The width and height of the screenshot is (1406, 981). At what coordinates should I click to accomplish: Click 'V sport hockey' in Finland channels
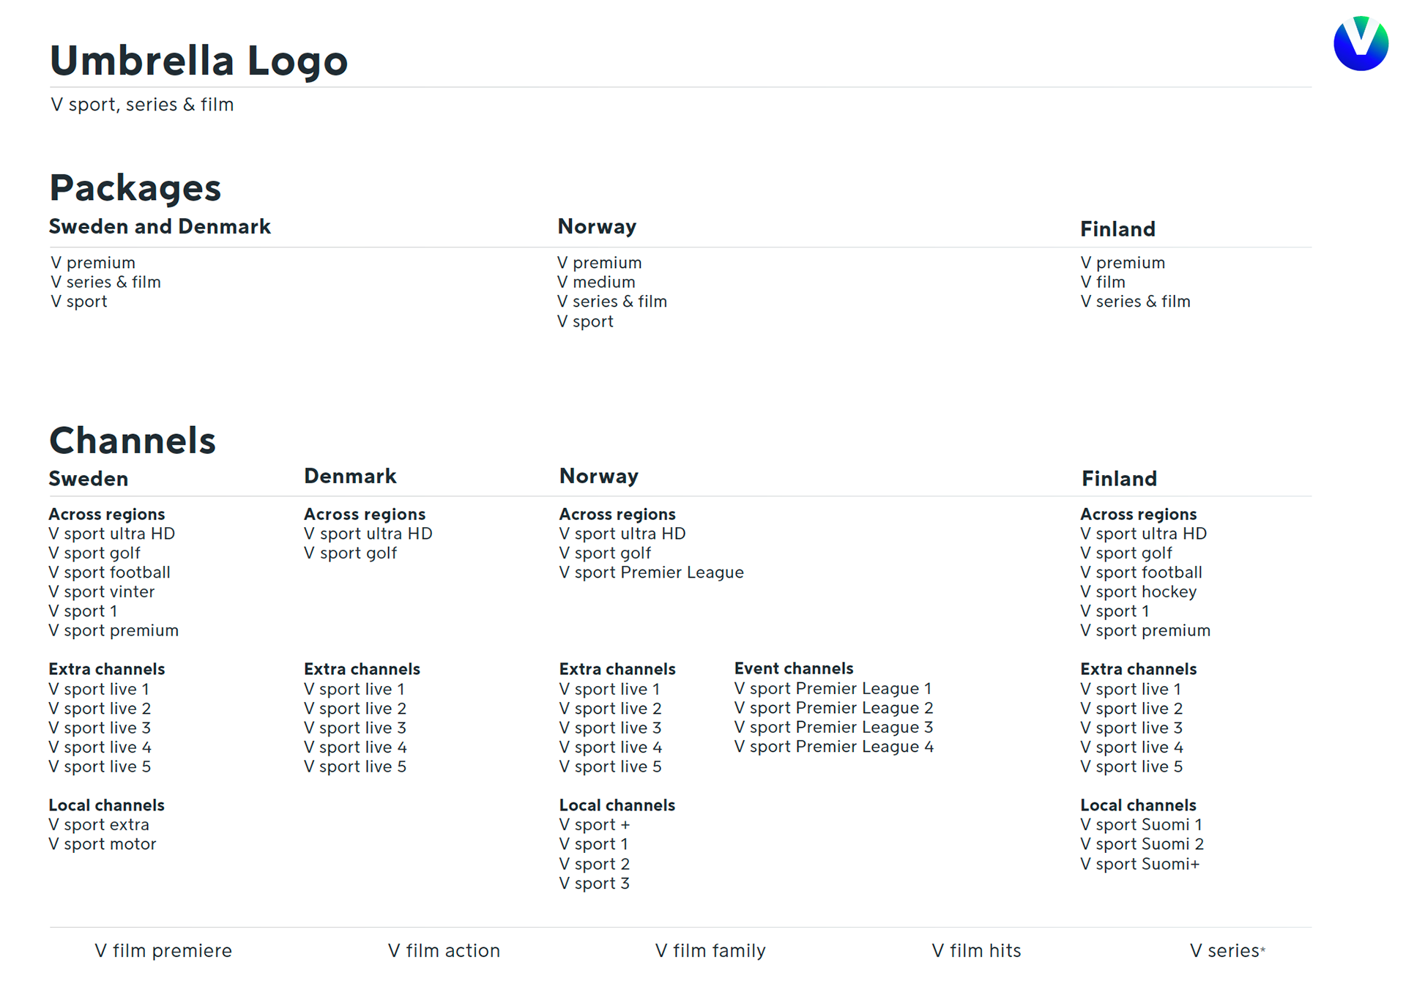1138,592
